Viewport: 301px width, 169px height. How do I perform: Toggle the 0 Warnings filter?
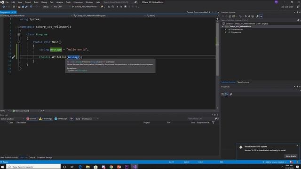click(46, 119)
